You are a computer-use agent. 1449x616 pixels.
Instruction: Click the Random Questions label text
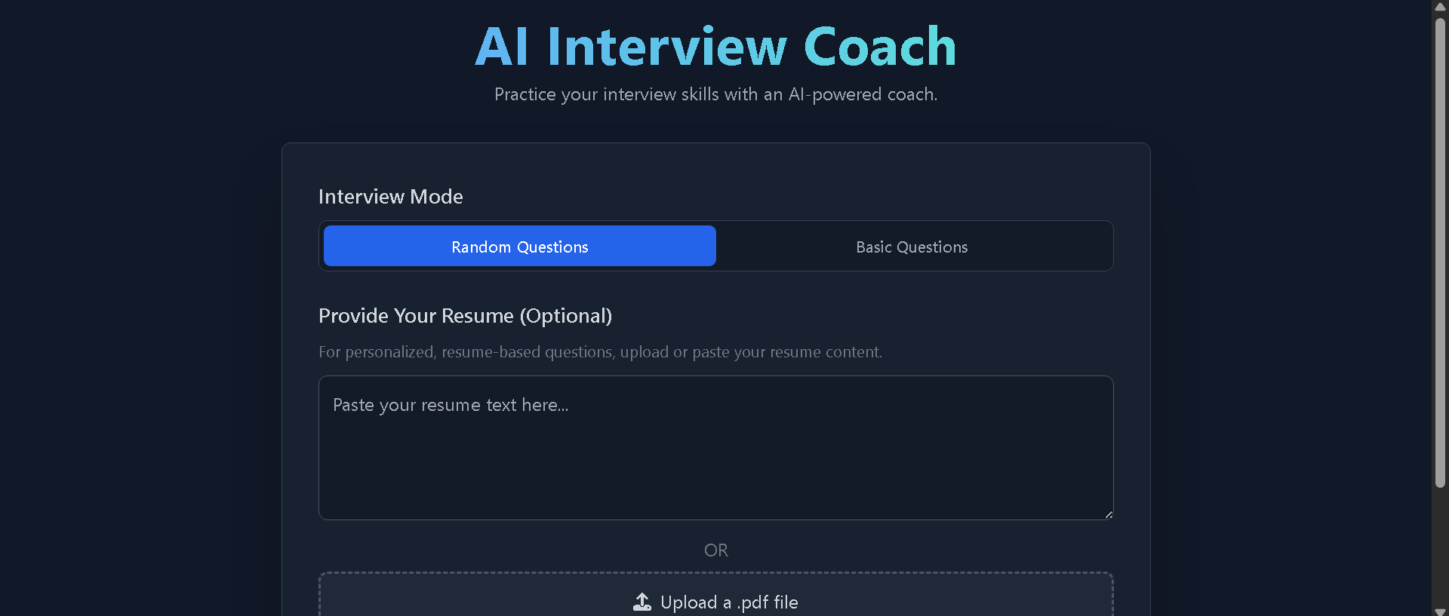pos(519,247)
